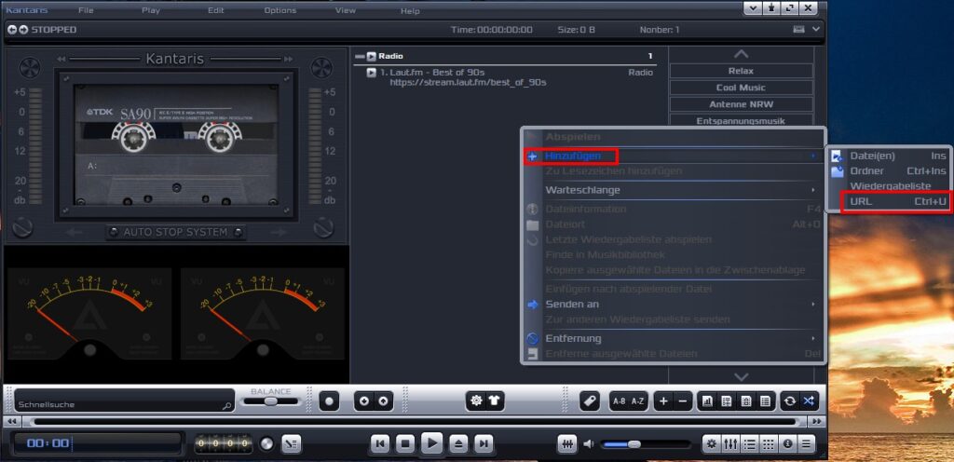This screenshot has height=462, width=954.
Task: Click the play icon next to Laut.fm entry
Action: pyautogui.click(x=371, y=73)
